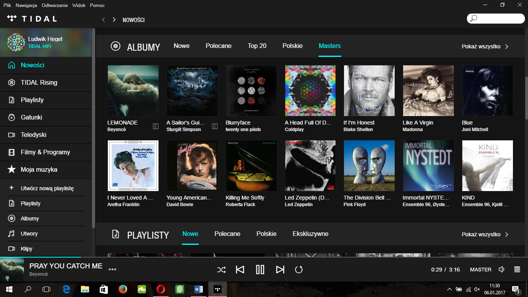528x297 pixels.
Task: Open Ludwik Hegel user profile
Action: (46, 42)
